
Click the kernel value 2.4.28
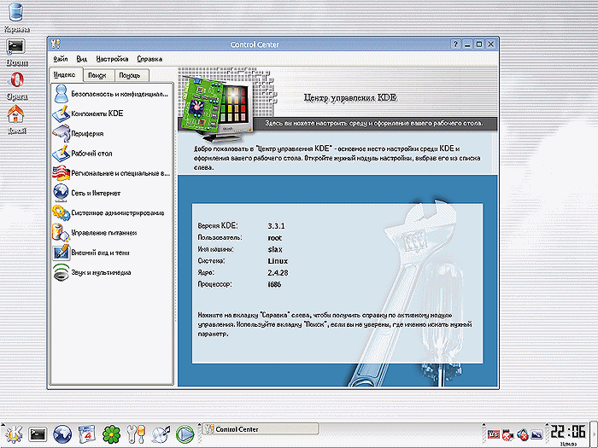click(278, 273)
